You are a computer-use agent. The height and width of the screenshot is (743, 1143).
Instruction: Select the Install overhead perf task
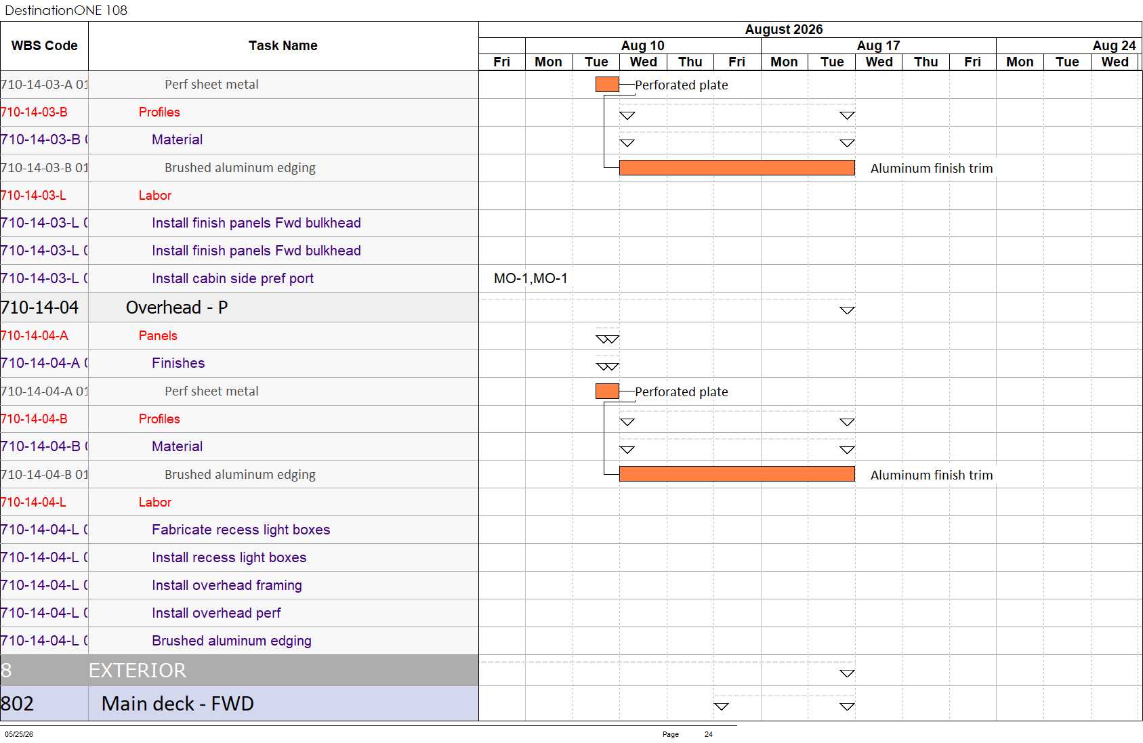tap(239, 613)
